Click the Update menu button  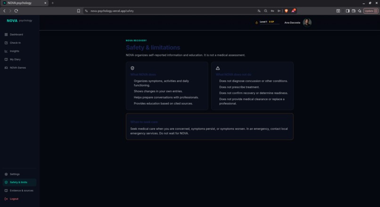pyautogui.click(x=371, y=11)
